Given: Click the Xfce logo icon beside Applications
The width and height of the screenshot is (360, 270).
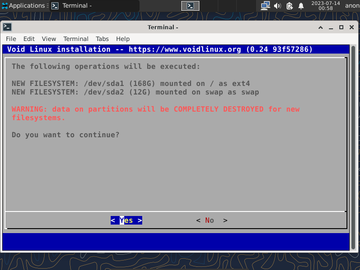Looking at the screenshot, I should point(4,6).
